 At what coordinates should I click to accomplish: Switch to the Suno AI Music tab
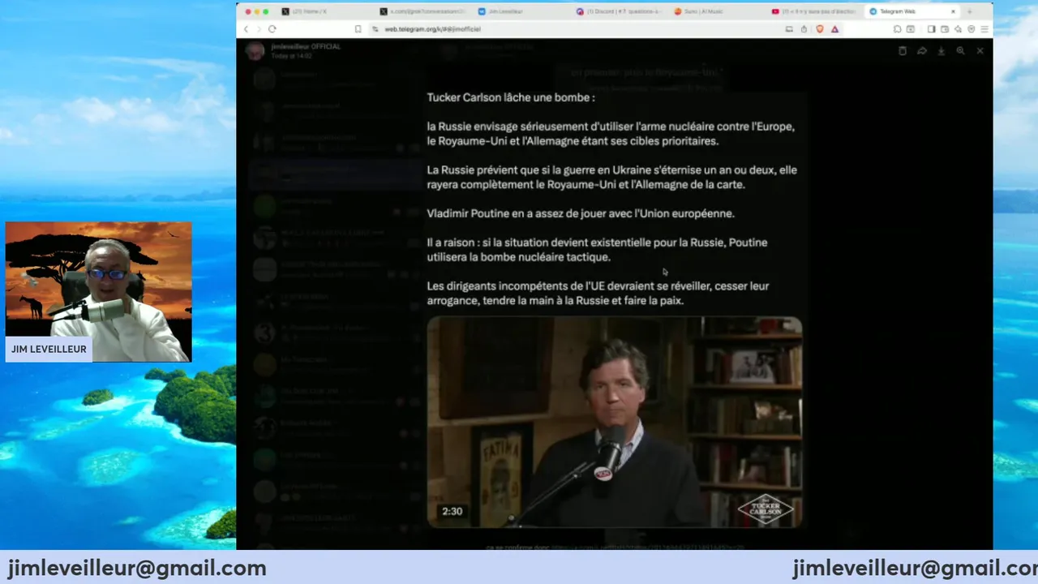click(718, 11)
